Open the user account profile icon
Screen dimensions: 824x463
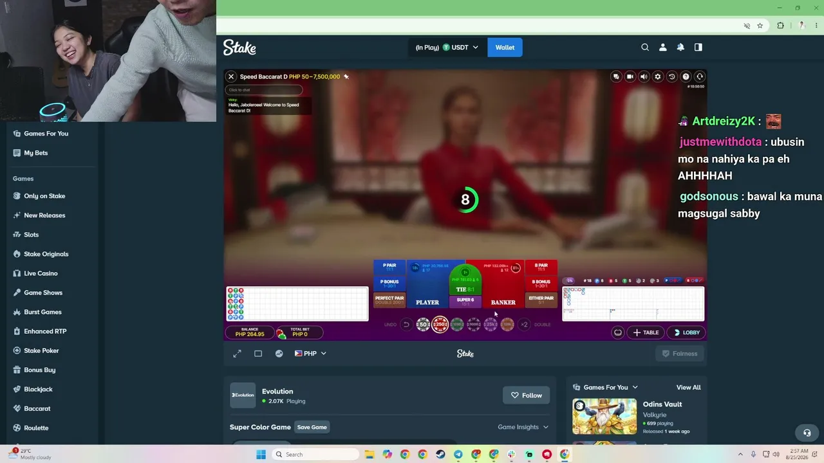coord(662,47)
